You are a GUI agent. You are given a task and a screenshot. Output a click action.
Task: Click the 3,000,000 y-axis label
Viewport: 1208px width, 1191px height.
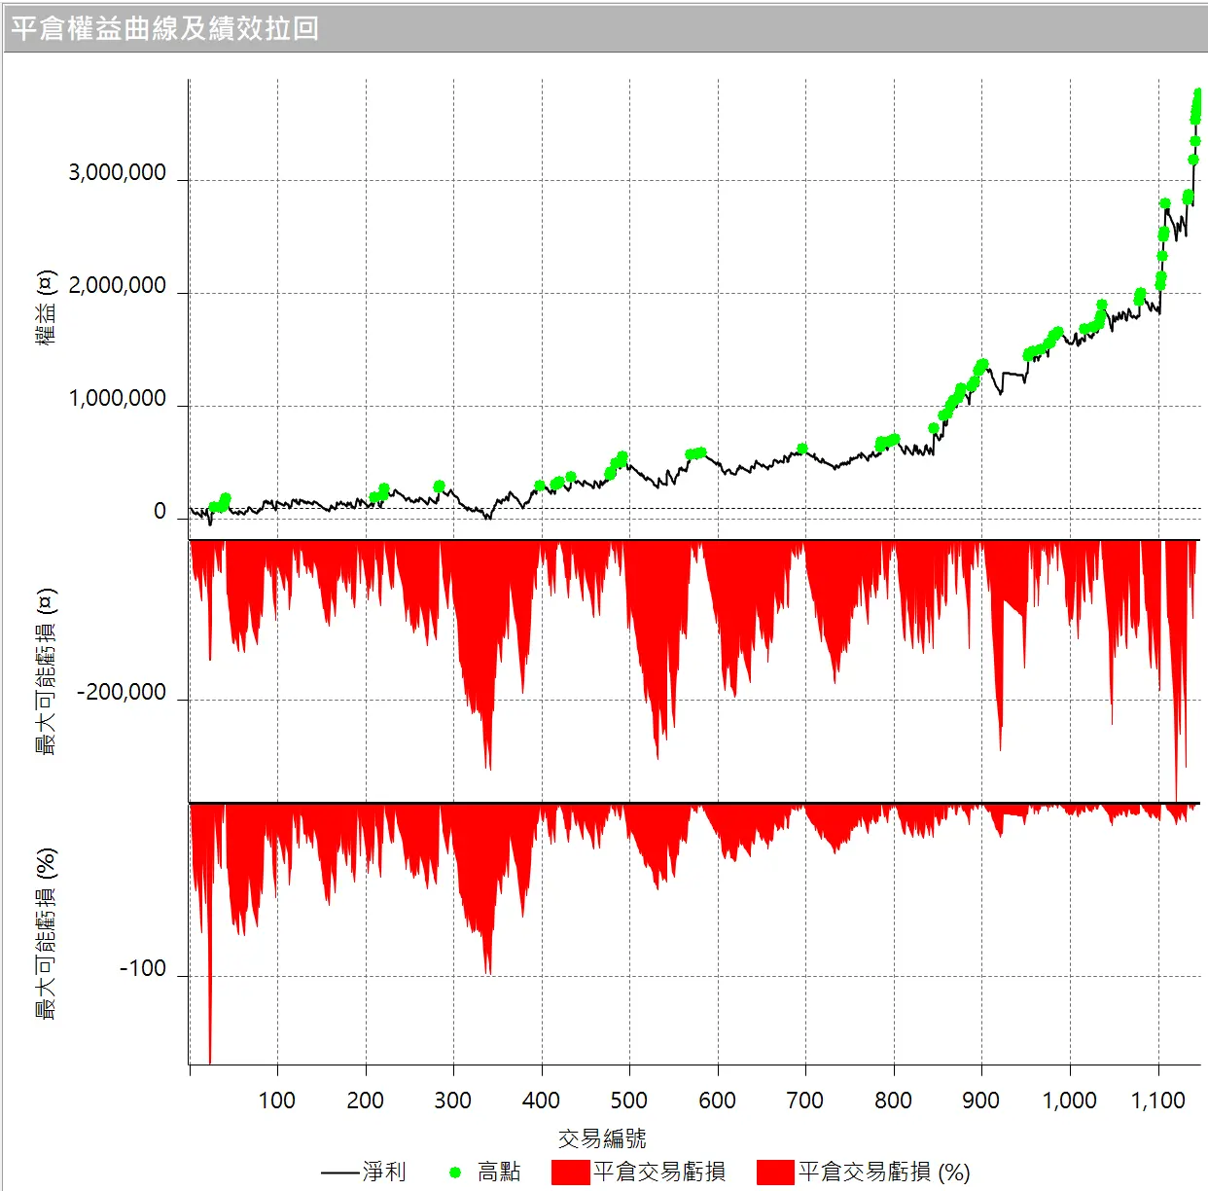click(117, 173)
